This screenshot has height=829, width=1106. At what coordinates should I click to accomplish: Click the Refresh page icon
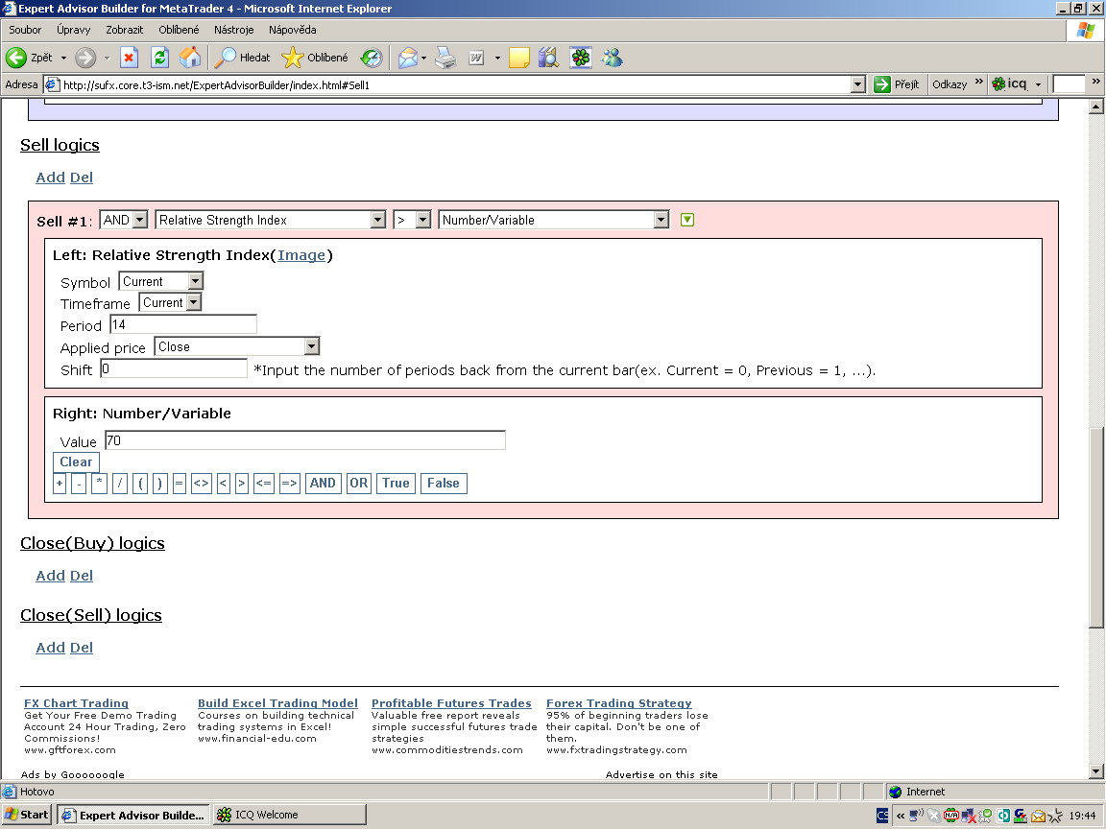[x=159, y=58]
